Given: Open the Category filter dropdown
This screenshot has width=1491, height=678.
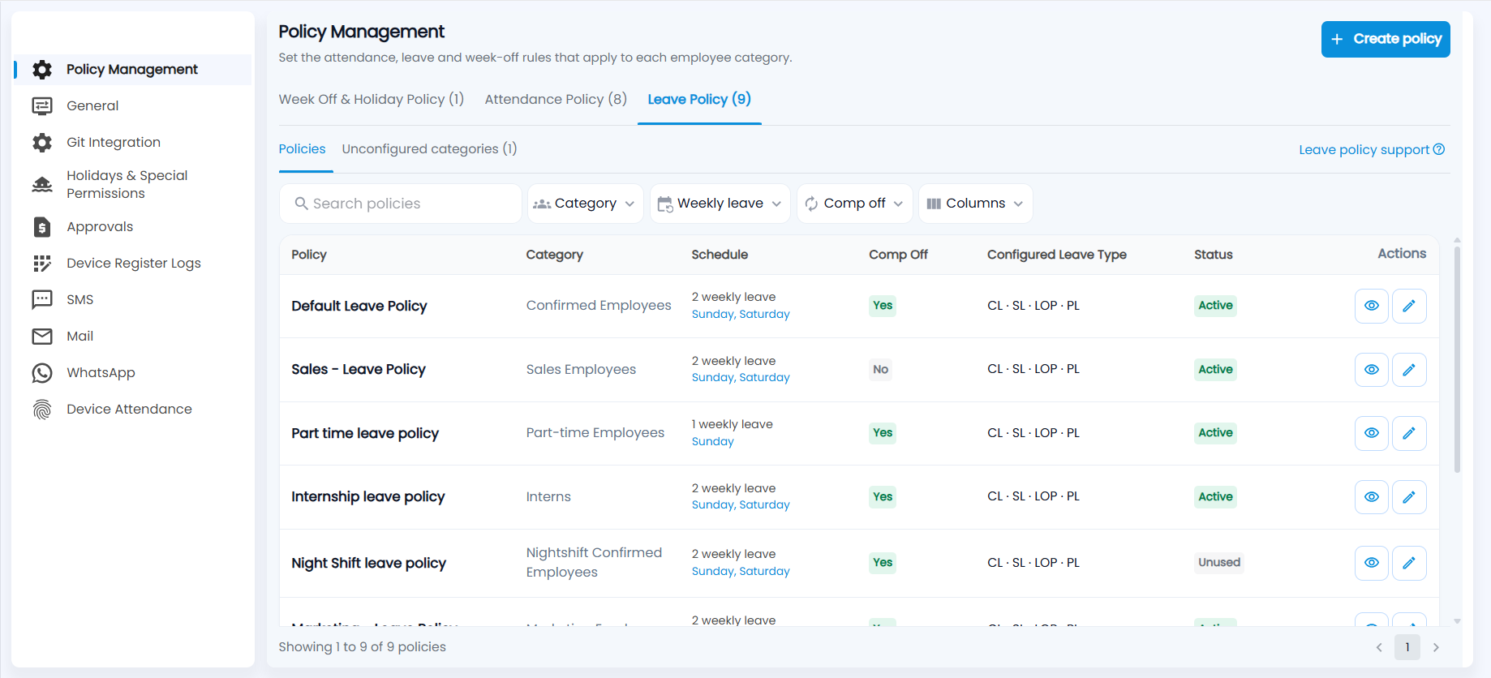Looking at the screenshot, I should pyautogui.click(x=585, y=204).
